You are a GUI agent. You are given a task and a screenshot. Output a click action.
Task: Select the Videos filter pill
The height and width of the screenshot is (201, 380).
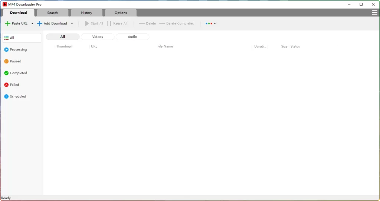(98, 37)
